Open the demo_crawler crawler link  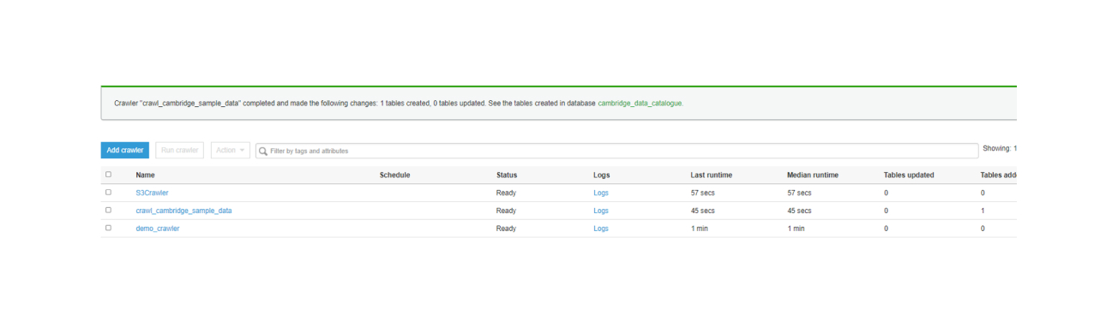pos(158,229)
